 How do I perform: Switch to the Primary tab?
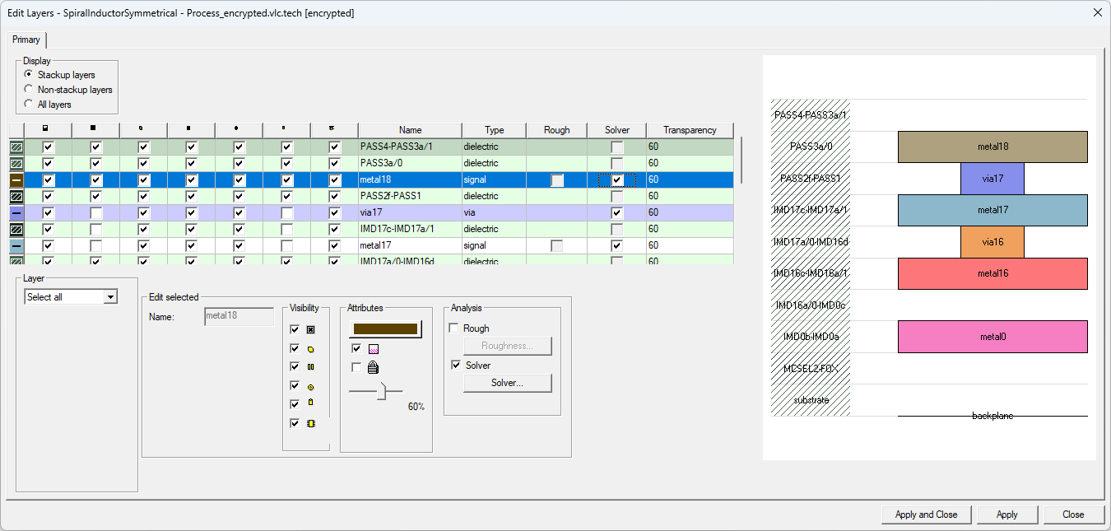click(26, 40)
